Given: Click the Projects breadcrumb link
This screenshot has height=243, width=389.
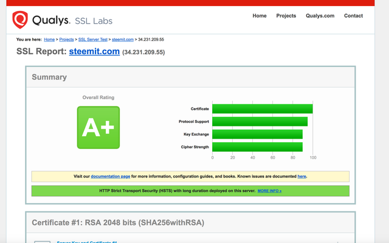Looking at the screenshot, I should pos(66,39).
